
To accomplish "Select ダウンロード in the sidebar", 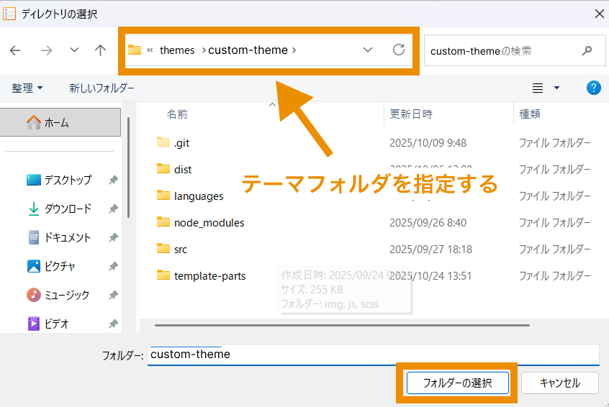I will point(68,209).
